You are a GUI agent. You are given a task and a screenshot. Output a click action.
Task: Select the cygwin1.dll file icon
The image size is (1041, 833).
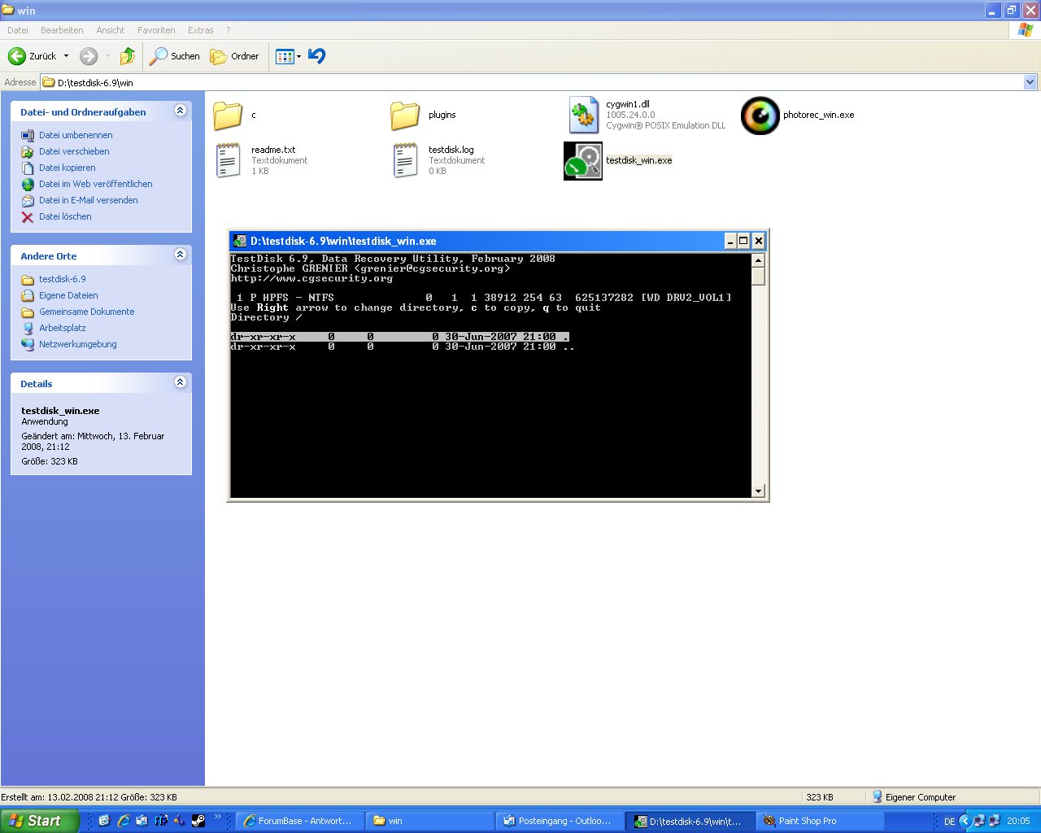coord(583,115)
